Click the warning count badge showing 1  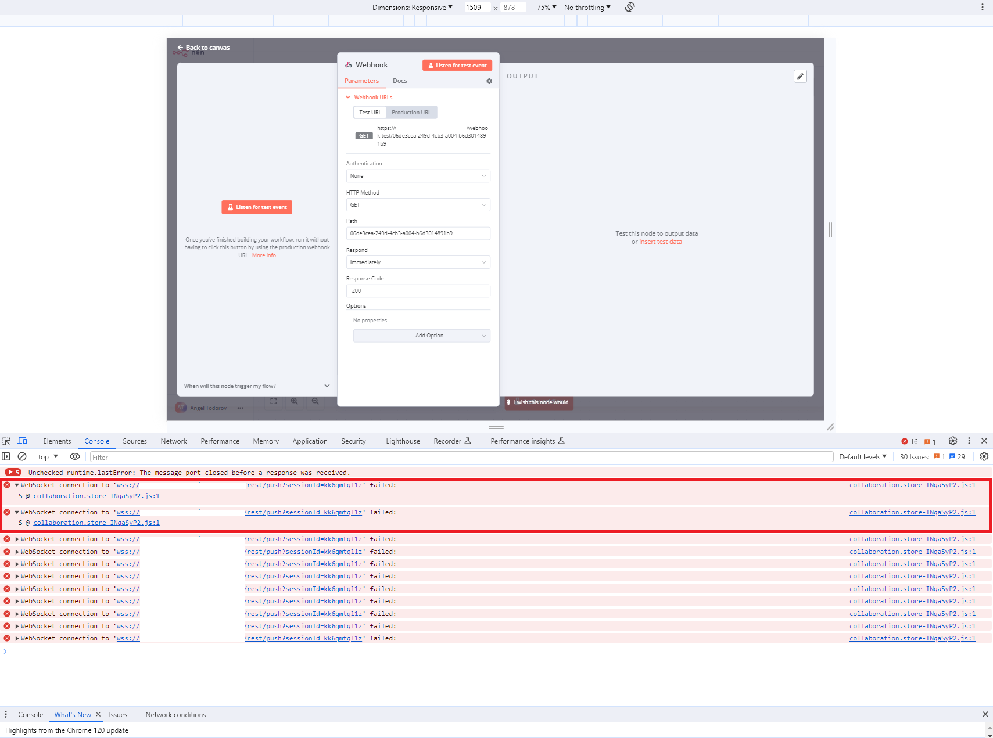click(930, 442)
